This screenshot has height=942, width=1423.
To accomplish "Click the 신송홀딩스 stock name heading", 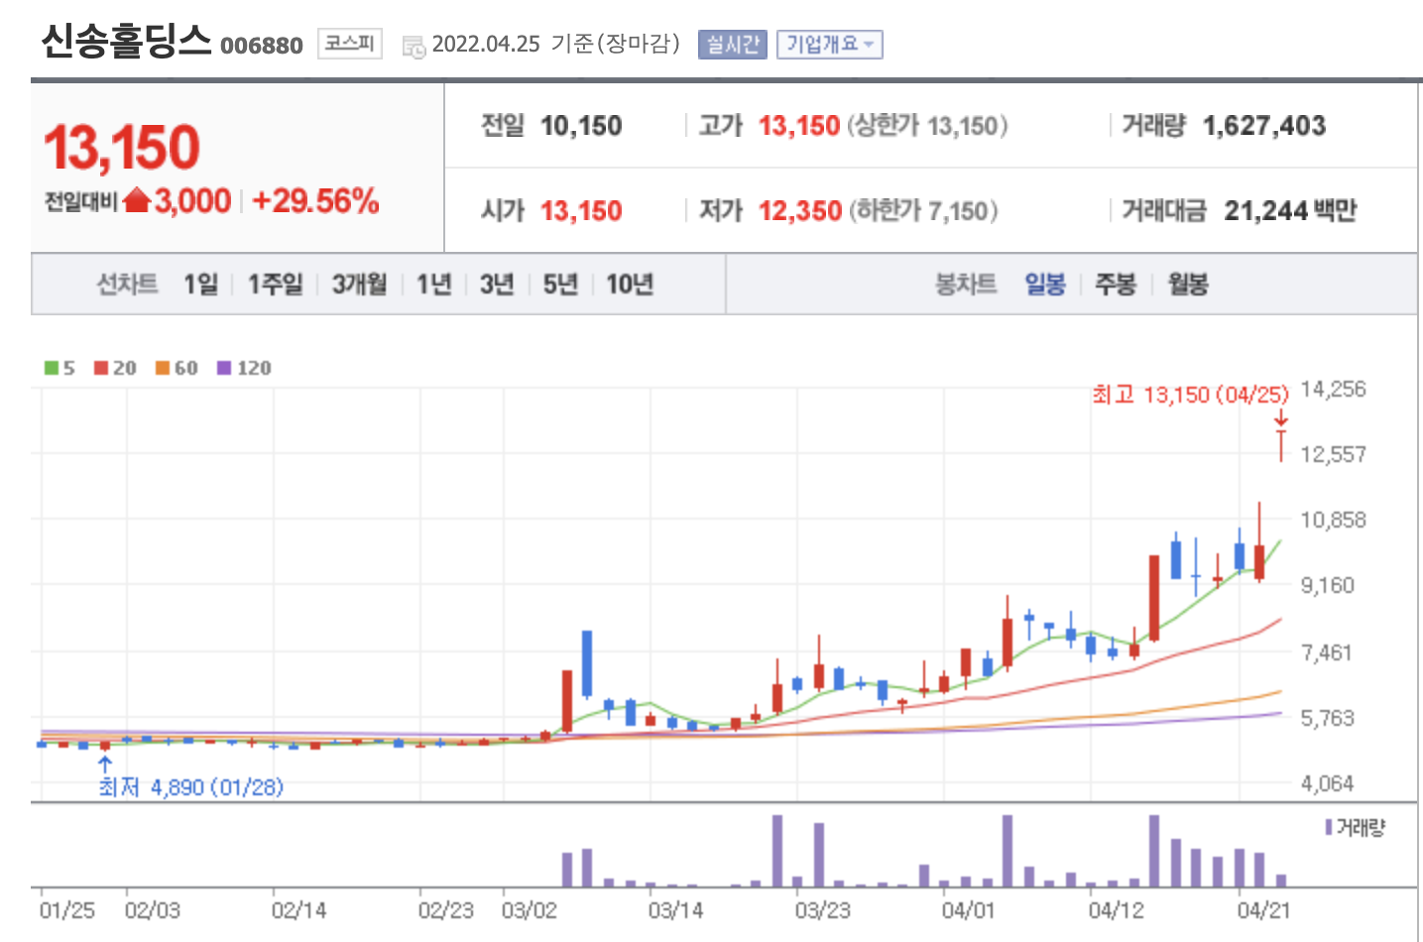I will (126, 41).
